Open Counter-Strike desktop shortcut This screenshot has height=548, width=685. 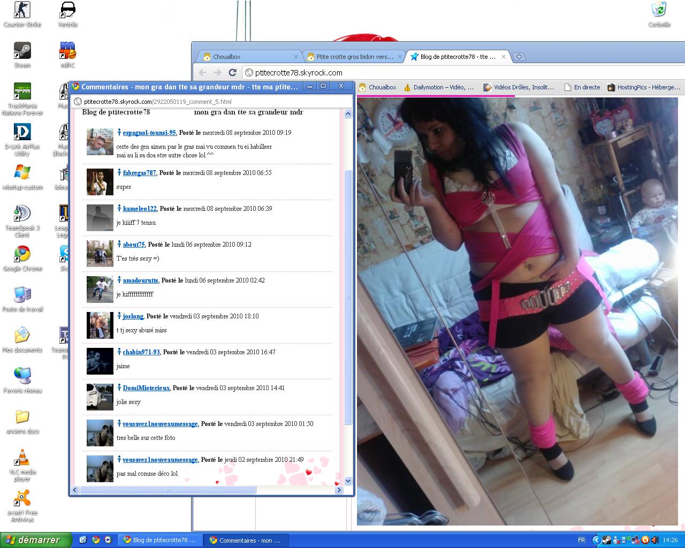22,11
